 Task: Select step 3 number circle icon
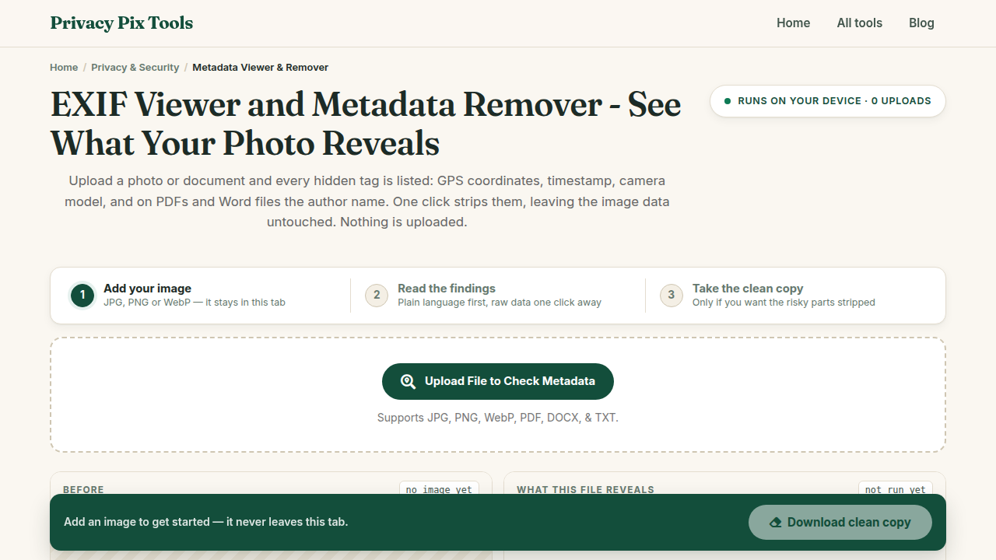pyautogui.click(x=672, y=296)
